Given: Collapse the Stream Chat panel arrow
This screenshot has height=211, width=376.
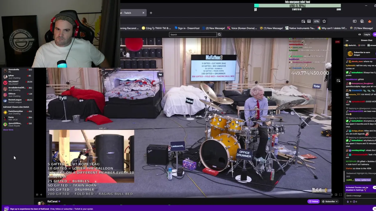Looking at the screenshot, I should point(347,40).
